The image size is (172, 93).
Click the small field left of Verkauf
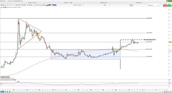tap(161, 5)
